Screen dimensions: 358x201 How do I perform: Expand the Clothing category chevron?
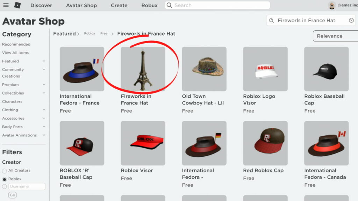(x=44, y=110)
